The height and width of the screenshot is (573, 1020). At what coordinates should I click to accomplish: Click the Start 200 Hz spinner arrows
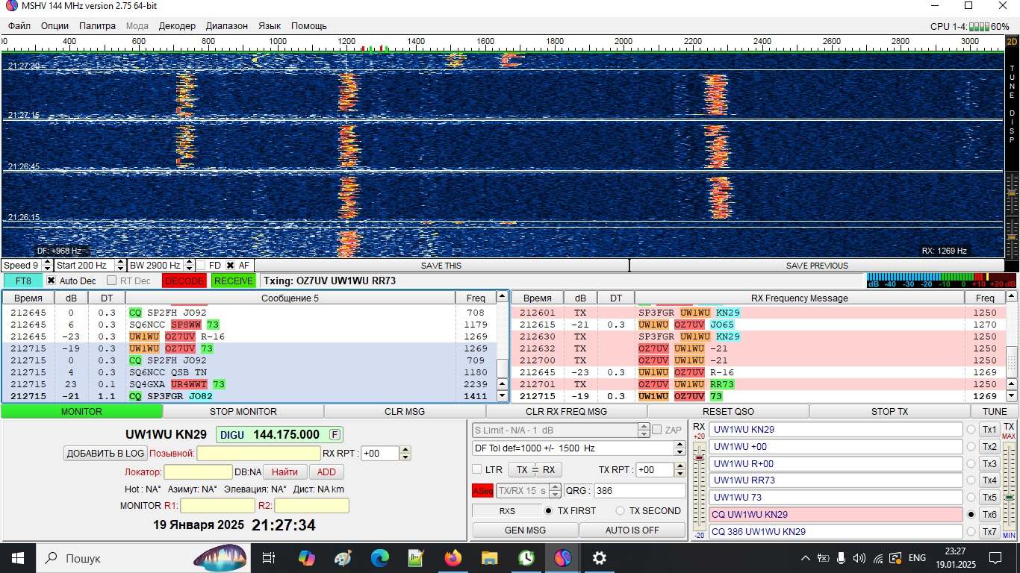tap(121, 265)
